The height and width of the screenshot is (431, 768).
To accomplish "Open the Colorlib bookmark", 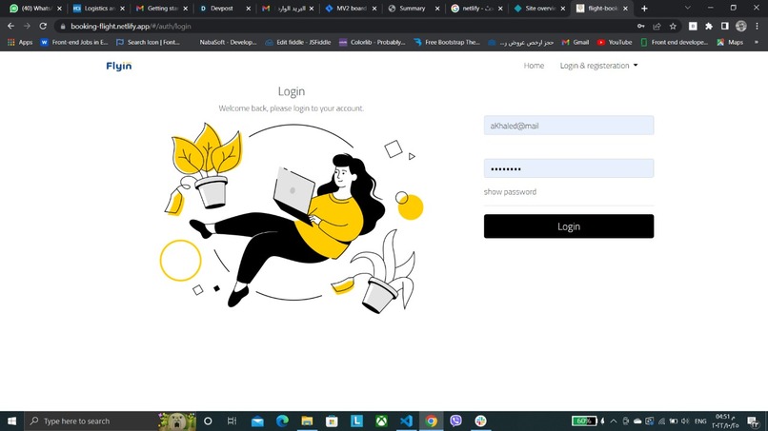I will (373, 43).
